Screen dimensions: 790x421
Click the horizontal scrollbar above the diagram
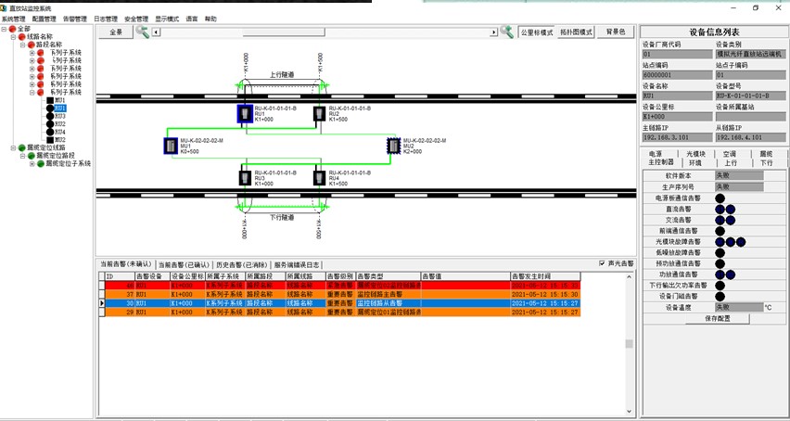tap(325, 32)
